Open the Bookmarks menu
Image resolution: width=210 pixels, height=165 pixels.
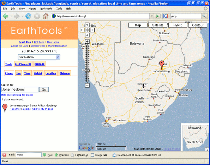point(46,8)
